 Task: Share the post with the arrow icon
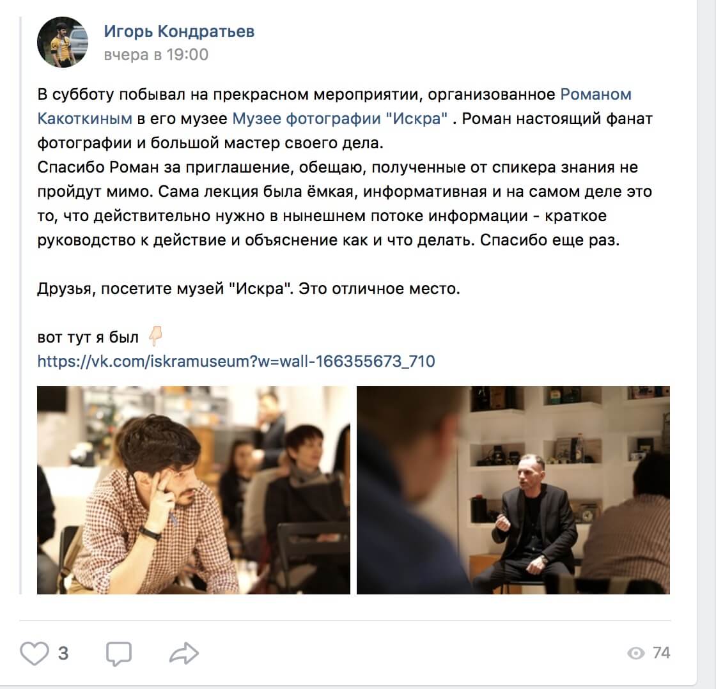pyautogui.click(x=184, y=653)
